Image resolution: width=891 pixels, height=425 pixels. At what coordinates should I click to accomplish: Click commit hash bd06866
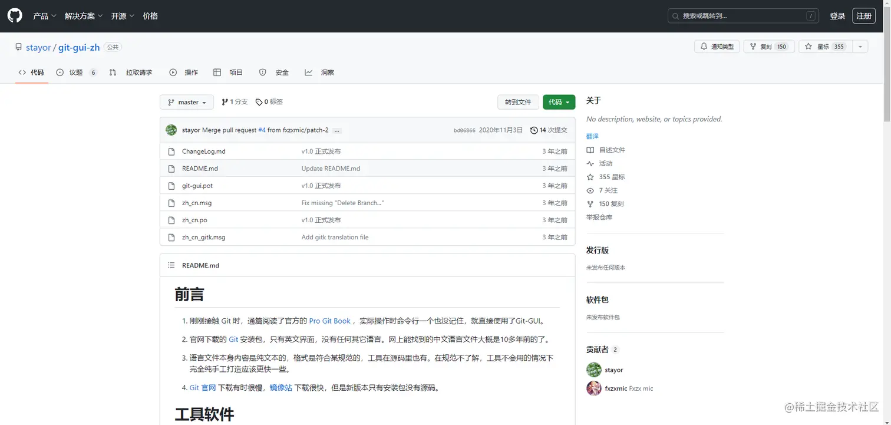(464, 130)
